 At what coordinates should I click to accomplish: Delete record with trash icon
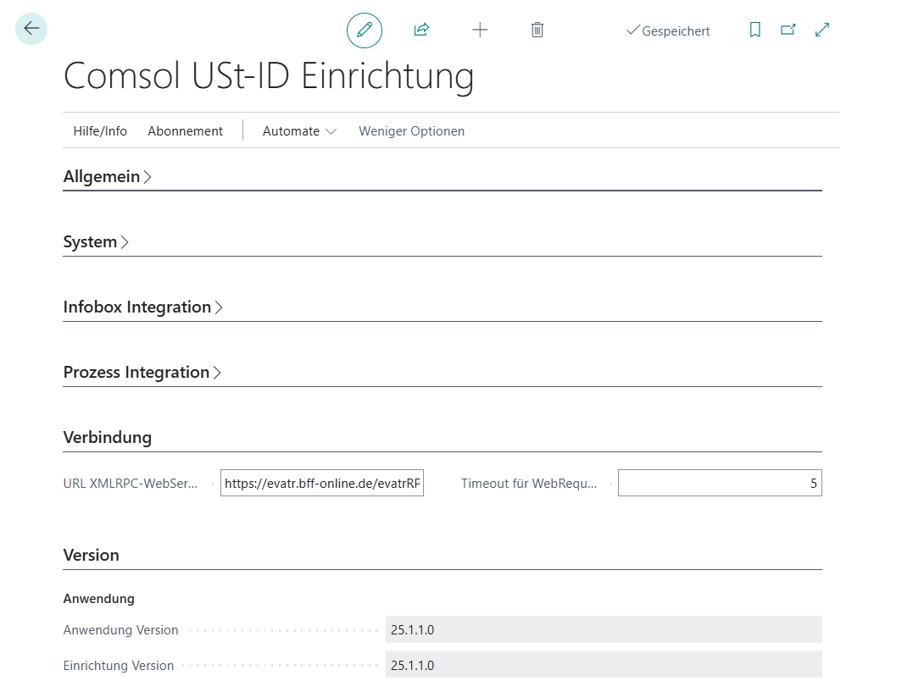[537, 30]
